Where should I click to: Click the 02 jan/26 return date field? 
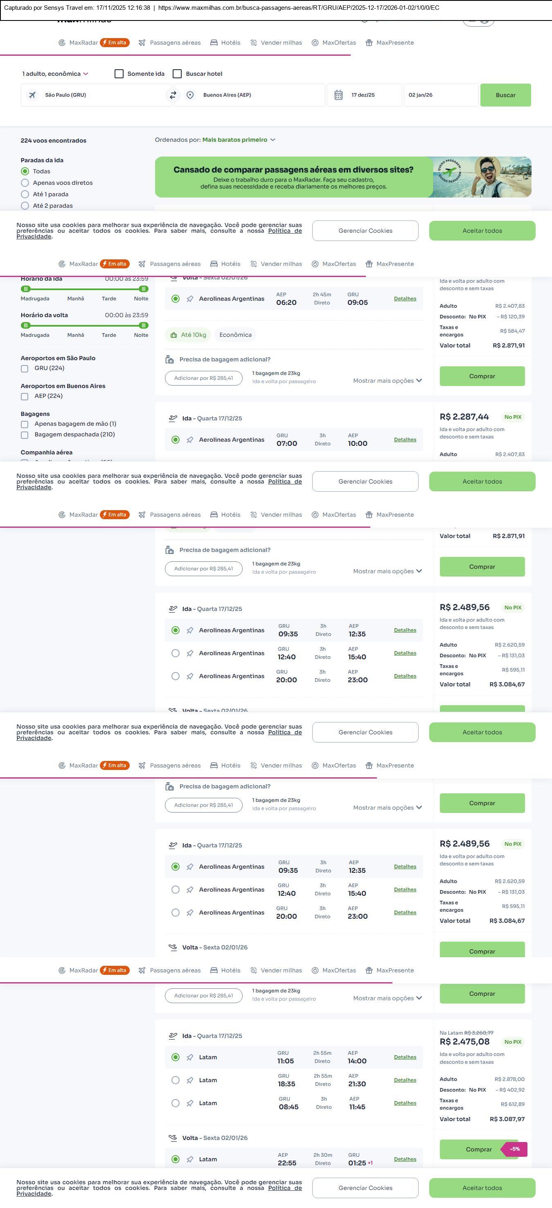[441, 95]
